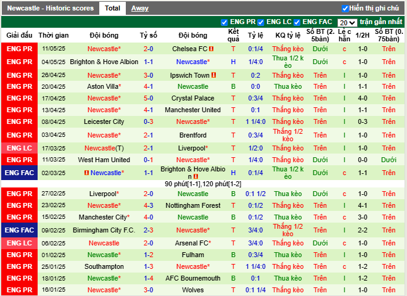Click Dưới in West Ham United row's last column
Screen dimensions: 407x296
(388, 160)
